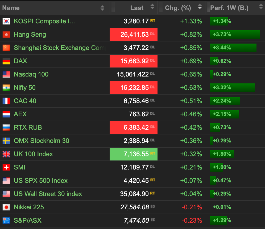265x229 pixels.
Task: Grab the Perf. 1W column drag handle
Action: [208, 7]
